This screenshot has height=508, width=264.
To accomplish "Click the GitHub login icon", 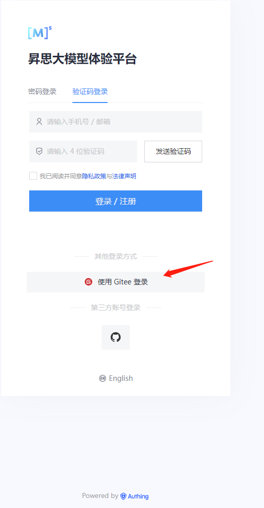I will pyautogui.click(x=116, y=337).
